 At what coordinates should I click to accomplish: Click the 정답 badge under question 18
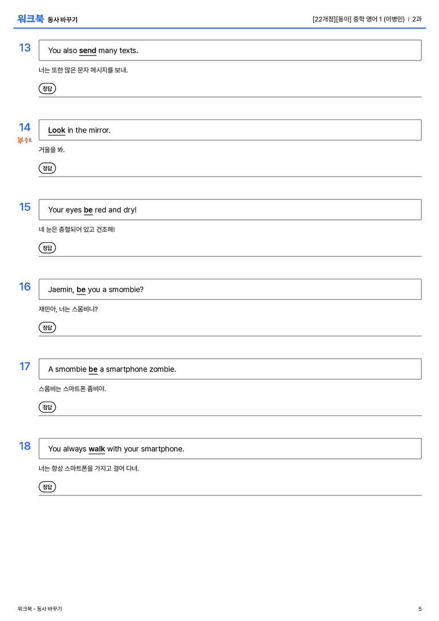coord(47,487)
